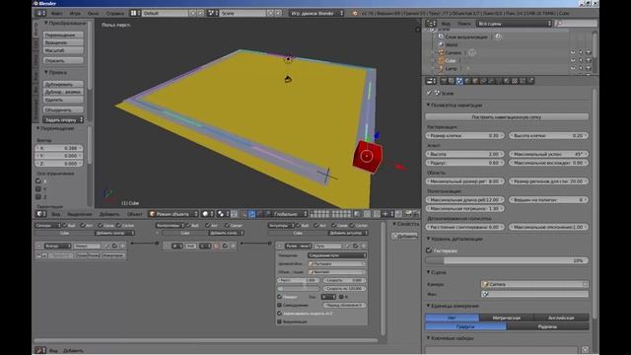
Task: Click the add screen layout plus icon
Action: click(193, 13)
